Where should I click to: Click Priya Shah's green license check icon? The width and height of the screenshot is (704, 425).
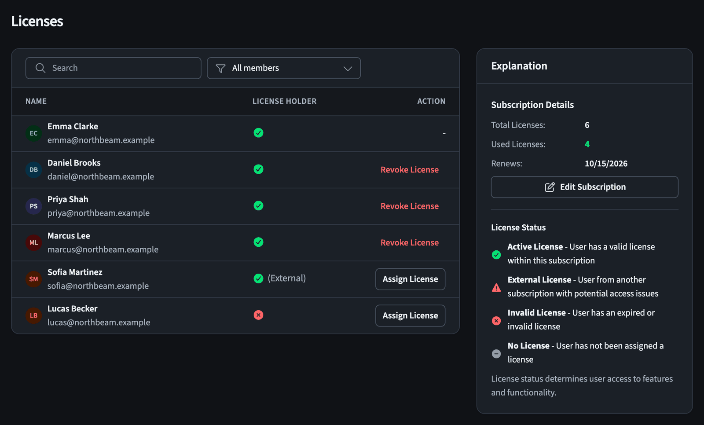click(259, 206)
